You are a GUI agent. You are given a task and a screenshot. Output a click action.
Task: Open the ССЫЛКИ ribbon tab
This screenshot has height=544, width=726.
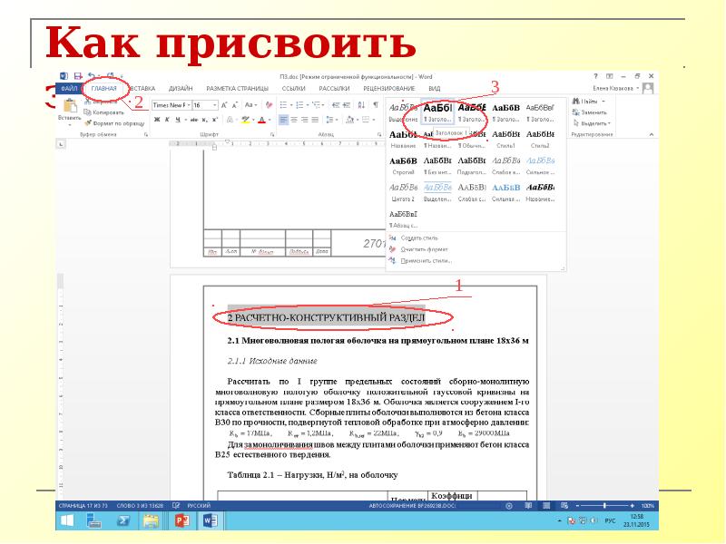point(293,89)
